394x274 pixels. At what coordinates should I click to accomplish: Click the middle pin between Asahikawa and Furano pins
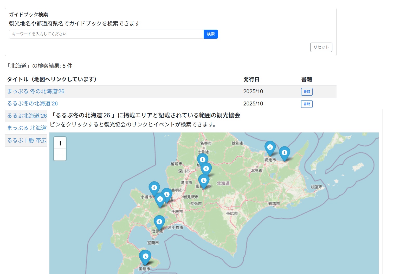(206, 169)
